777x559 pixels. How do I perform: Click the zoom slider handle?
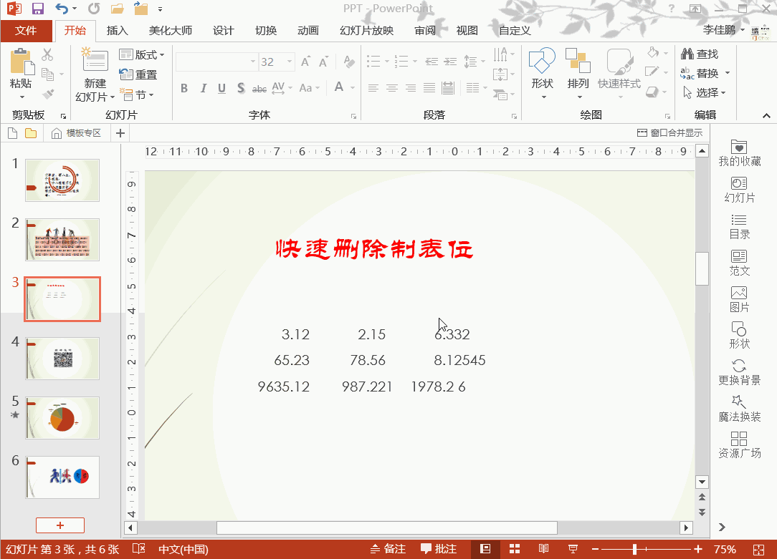[634, 549]
